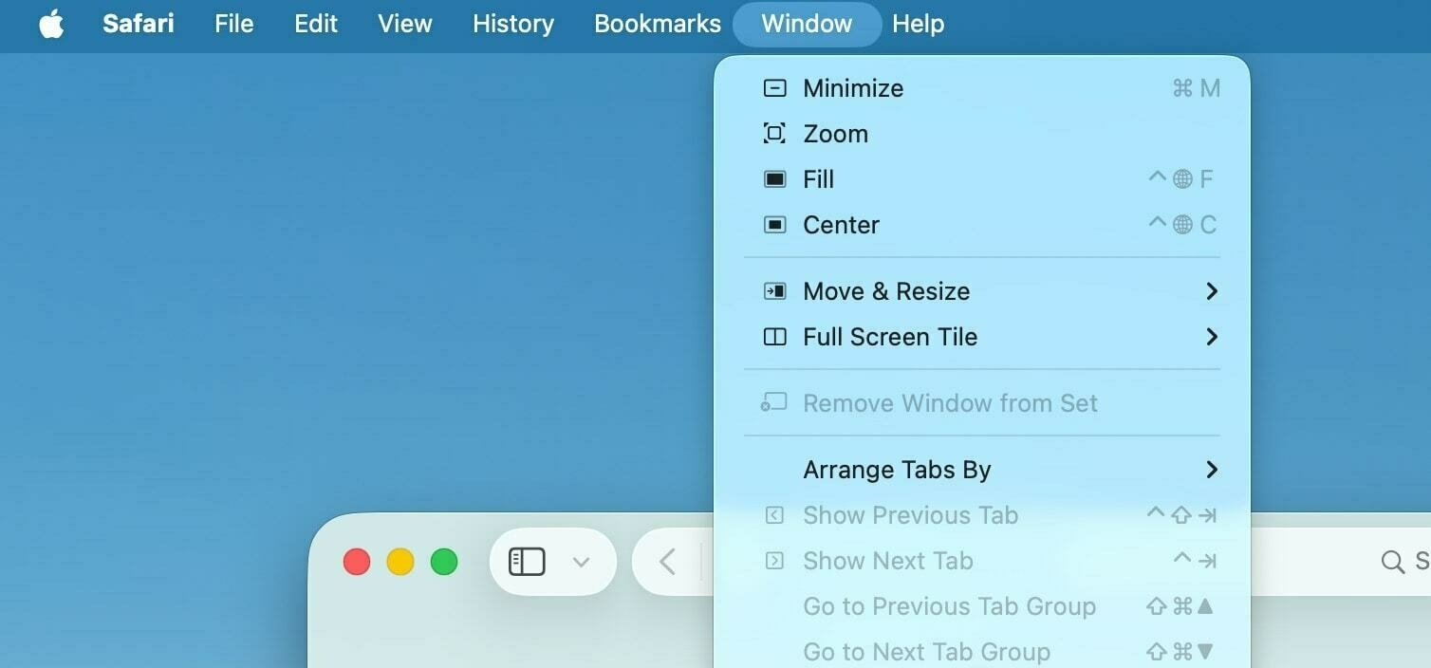Open the View menu
This screenshot has width=1431, height=668.
(405, 24)
